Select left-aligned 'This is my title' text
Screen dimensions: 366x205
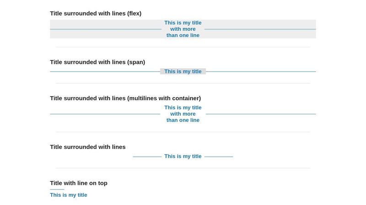pyautogui.click(x=68, y=195)
